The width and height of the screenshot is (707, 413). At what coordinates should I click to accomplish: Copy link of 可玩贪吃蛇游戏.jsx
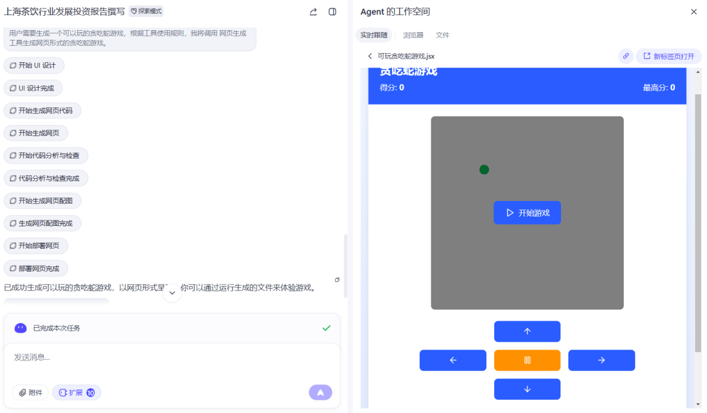[626, 56]
